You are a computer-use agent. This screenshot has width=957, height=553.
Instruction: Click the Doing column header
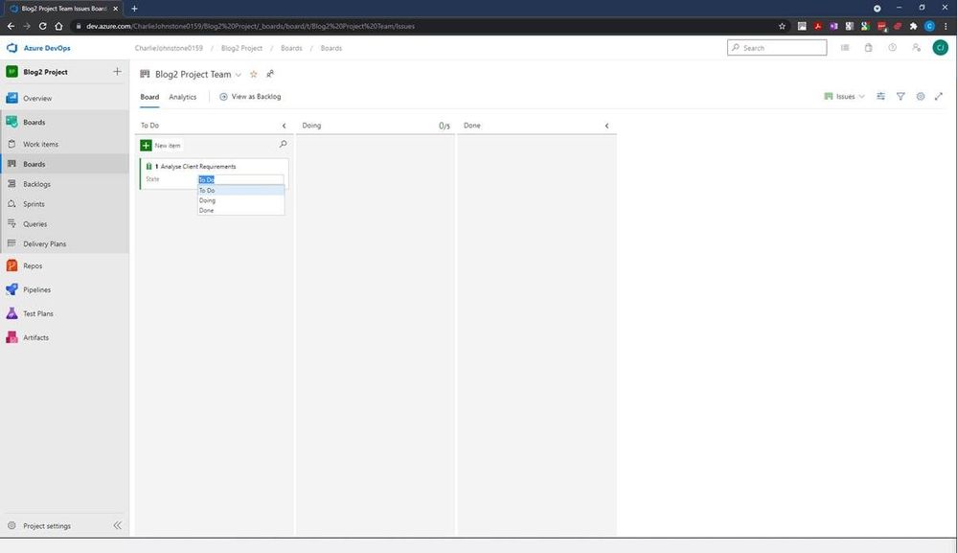(311, 126)
